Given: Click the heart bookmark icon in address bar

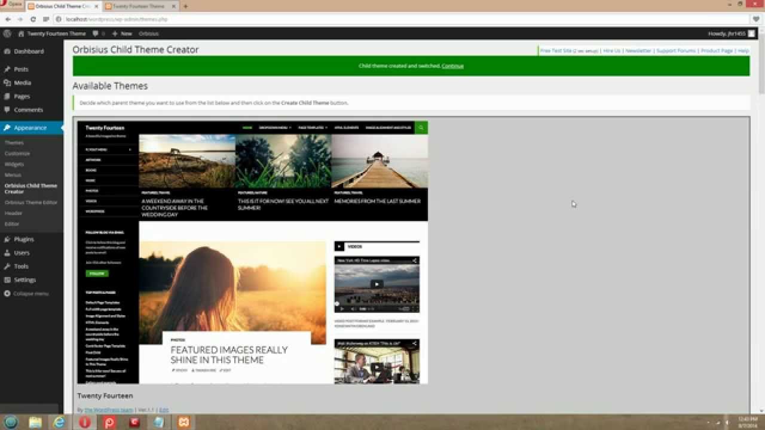Looking at the screenshot, I should pyautogui.click(x=756, y=19).
